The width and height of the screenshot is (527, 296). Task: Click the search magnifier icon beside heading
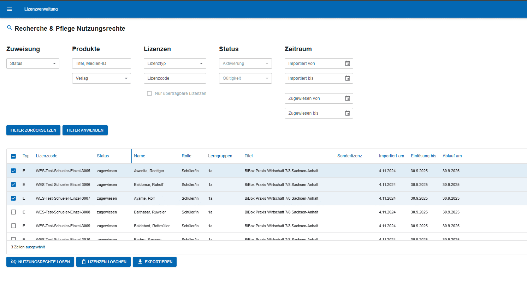(x=10, y=28)
